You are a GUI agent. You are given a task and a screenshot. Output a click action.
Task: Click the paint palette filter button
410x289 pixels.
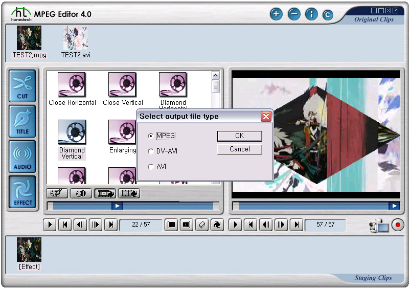(57, 193)
